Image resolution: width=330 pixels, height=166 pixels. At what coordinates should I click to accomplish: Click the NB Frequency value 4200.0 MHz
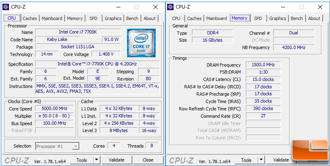pos(294,47)
